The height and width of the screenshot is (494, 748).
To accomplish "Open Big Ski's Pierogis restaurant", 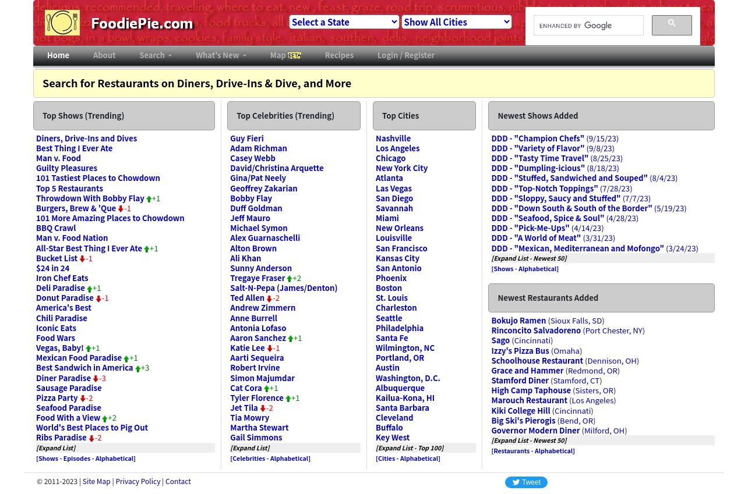I will (523, 421).
